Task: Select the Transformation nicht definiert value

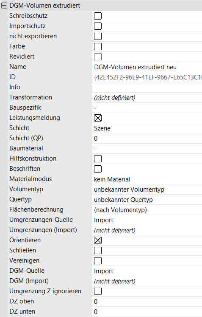Action: click(147, 98)
